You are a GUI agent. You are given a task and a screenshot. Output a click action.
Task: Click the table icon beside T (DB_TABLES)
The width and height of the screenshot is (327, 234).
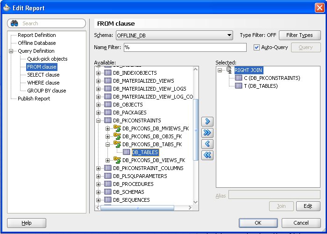(238, 86)
